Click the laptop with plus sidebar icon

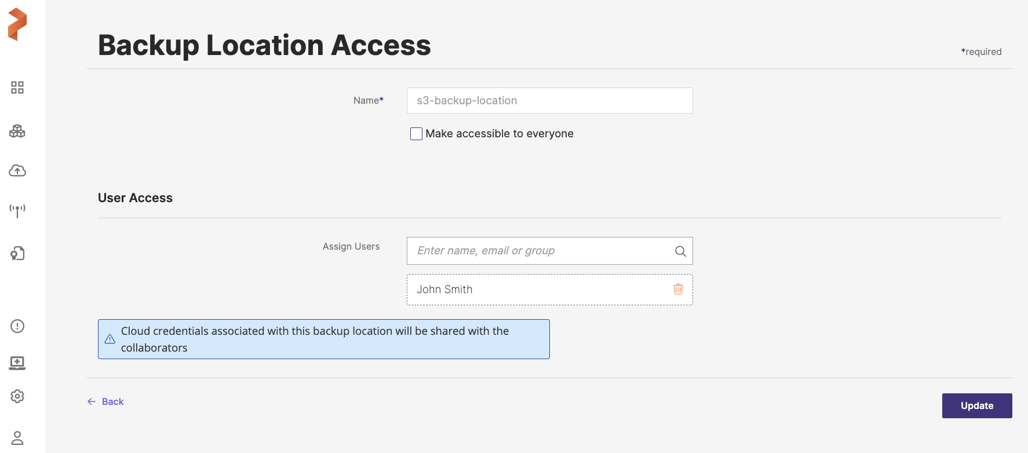17,363
